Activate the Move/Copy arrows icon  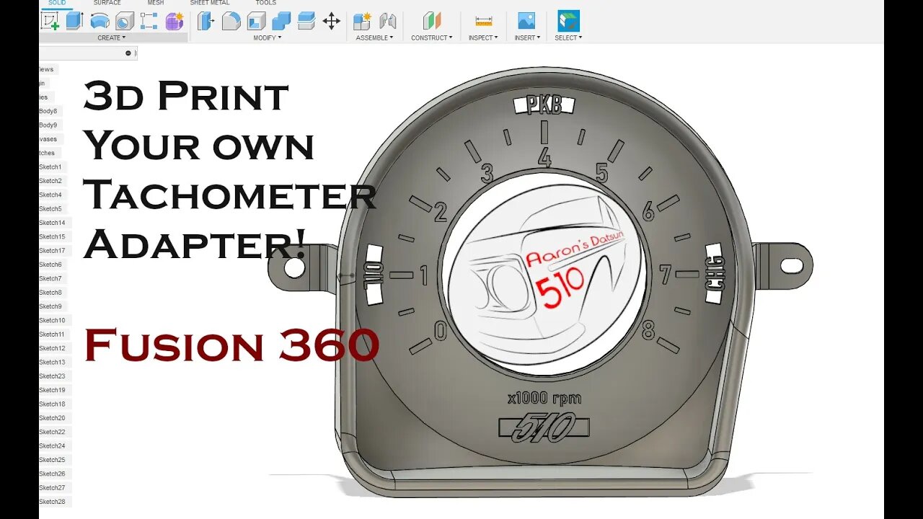331,21
